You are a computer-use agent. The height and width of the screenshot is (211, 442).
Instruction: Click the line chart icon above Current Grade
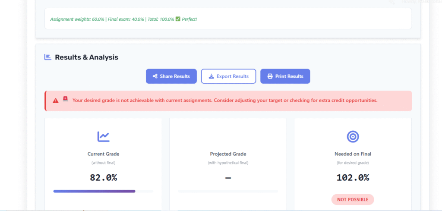[x=103, y=137]
